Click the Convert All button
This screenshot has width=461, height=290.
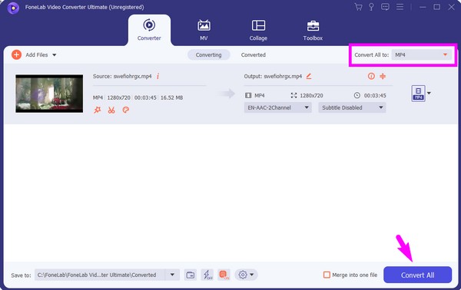click(x=417, y=275)
